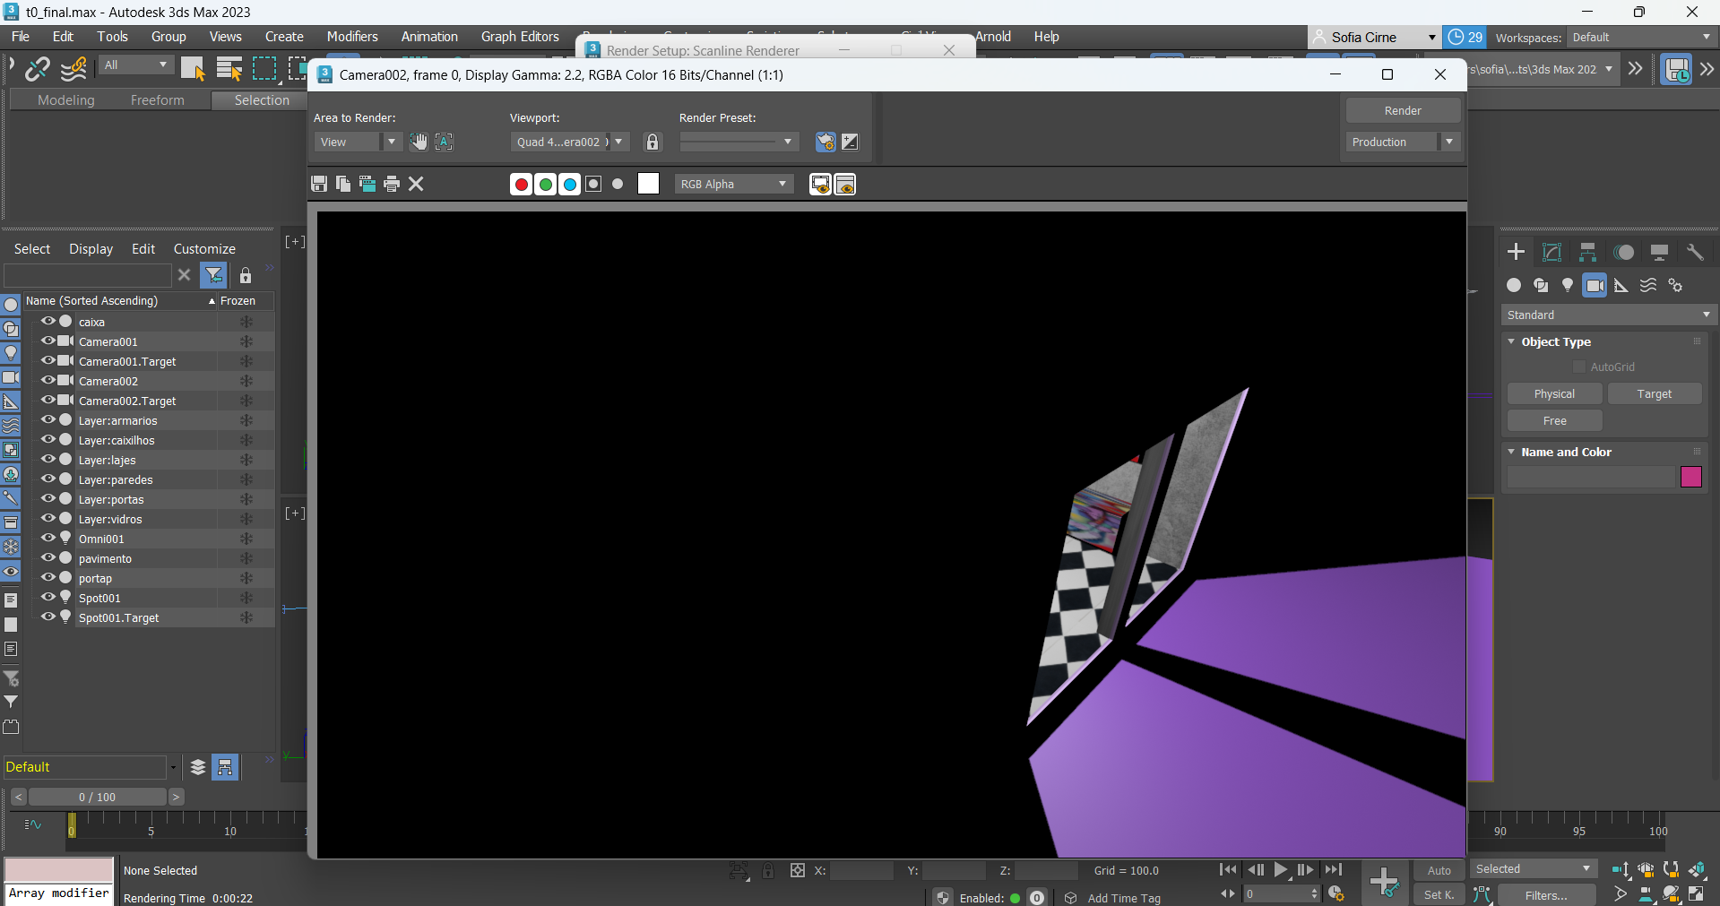Open the RGB Alpha channel dropdown
This screenshot has height=906, width=1720.
click(733, 185)
